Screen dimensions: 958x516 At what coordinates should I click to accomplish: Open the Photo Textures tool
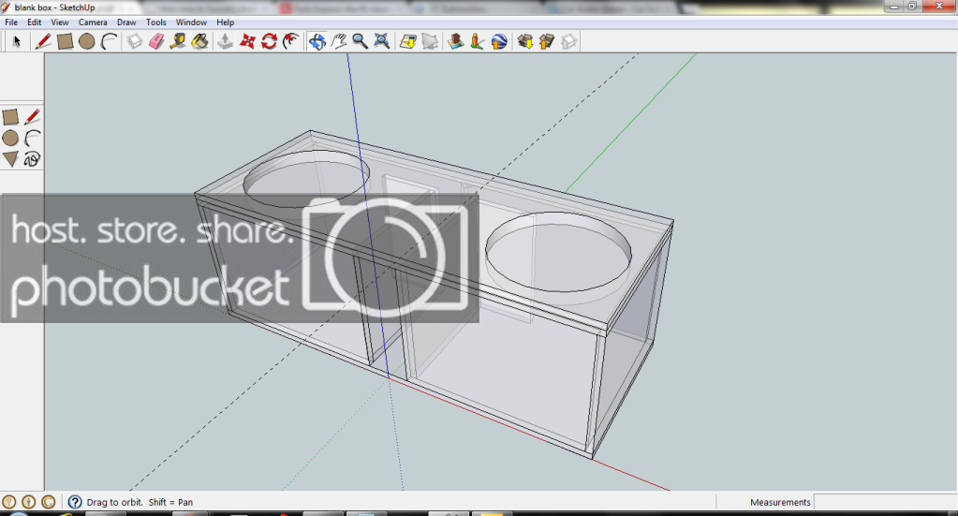478,41
